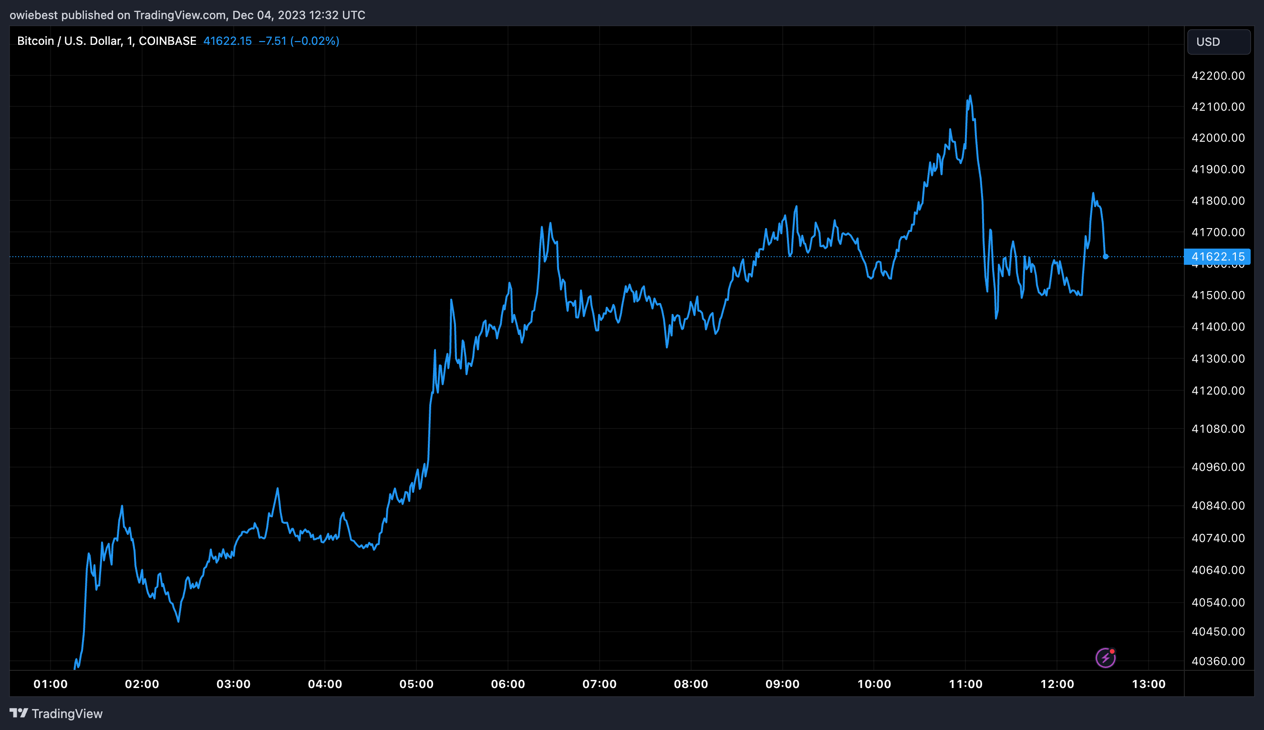
Task: Click the 40360.00 price axis label
Action: 1218,661
